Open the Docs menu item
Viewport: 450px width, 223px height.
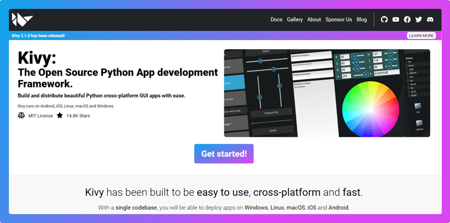pyautogui.click(x=276, y=19)
